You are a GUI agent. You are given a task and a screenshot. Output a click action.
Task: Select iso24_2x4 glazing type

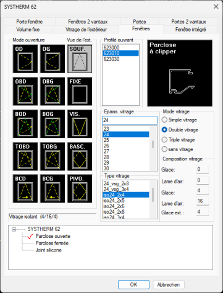click(x=126, y=195)
